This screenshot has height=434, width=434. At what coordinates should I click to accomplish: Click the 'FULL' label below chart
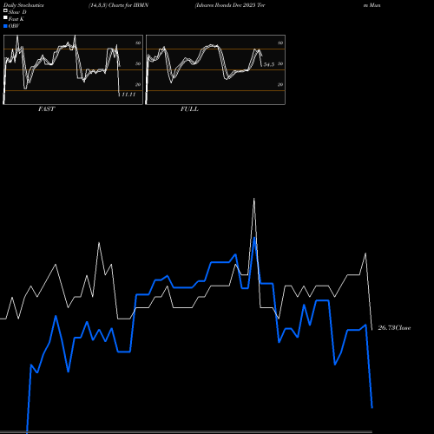[189, 109]
